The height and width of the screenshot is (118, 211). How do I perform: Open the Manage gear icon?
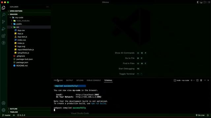click(x=4, y=110)
